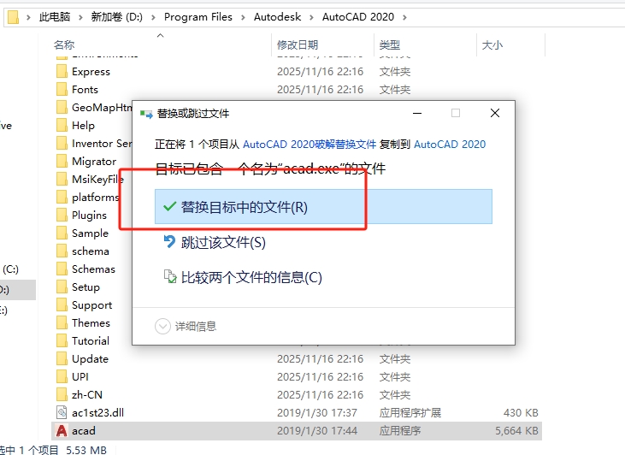The height and width of the screenshot is (455, 625).
Task: Expand chevron after 新加卷 (D:) breadcrumb
Action: coord(153,18)
